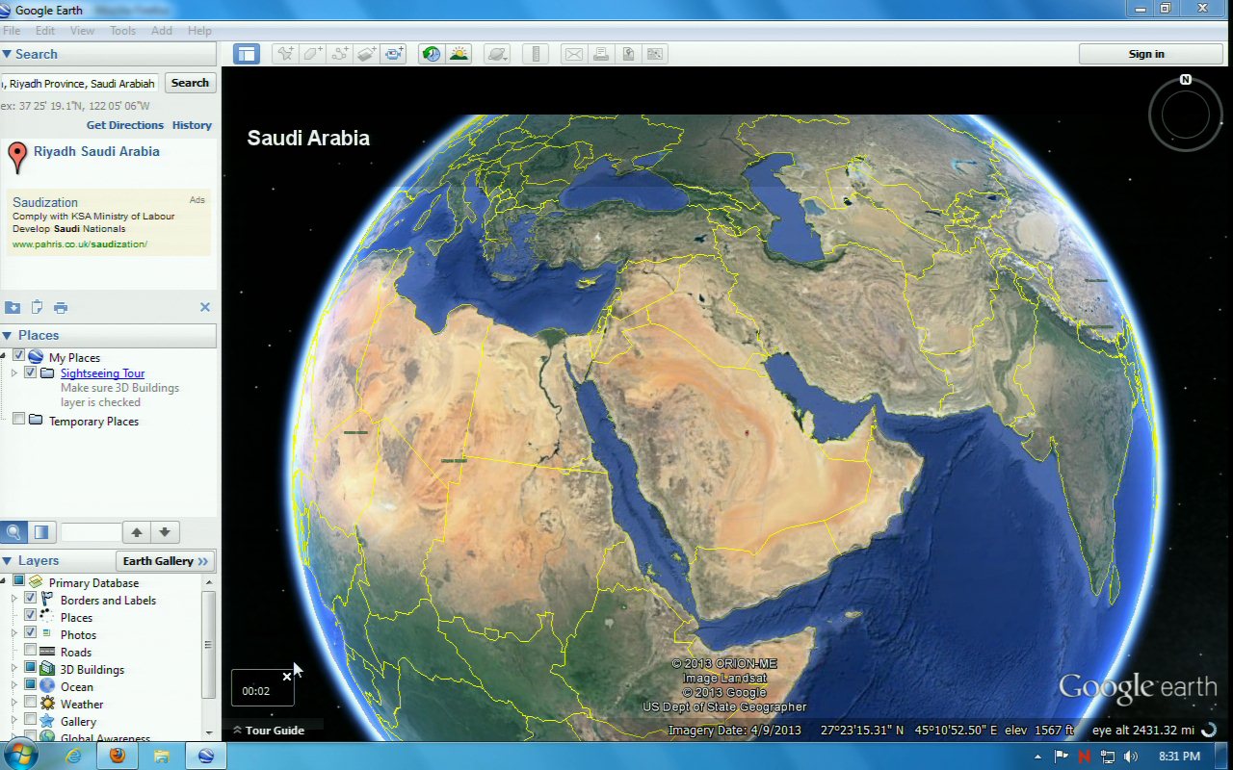Expand the 3D Buildings layer tree
The image size is (1233, 770).
tap(14, 669)
